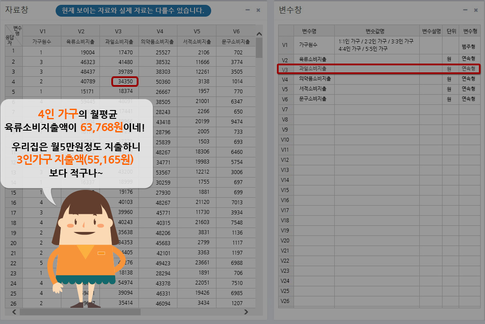Screen dimensions: 485x324
Task: Click the data table horizontal scrollbar thumb
Action: [80, 312]
